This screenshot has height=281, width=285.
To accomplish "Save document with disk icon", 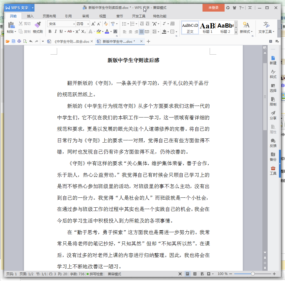I will [14, 41].
